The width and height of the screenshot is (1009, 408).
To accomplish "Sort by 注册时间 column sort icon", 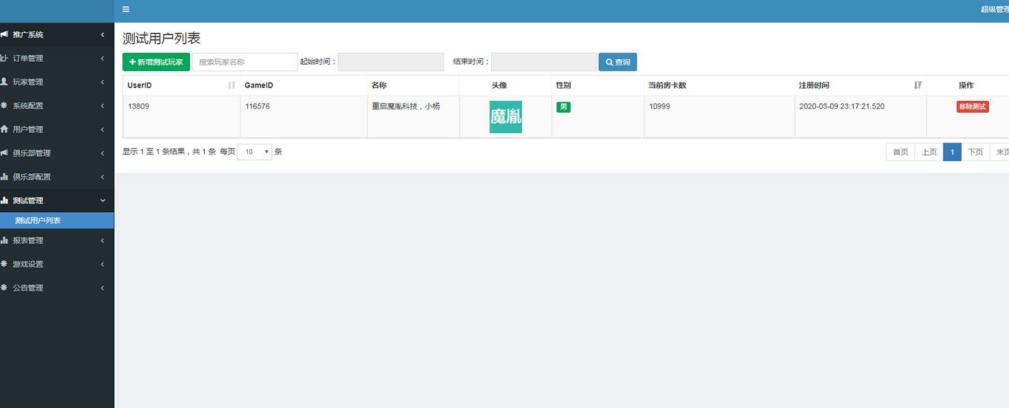I will pos(918,85).
